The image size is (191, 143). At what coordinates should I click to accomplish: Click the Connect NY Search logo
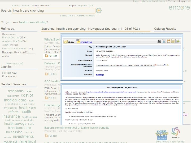pos(162,135)
